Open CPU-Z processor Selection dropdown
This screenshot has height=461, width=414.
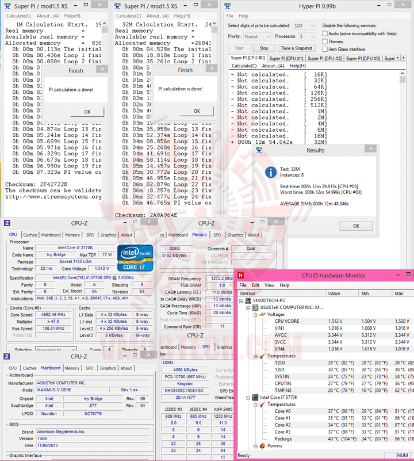click(x=56, y=349)
